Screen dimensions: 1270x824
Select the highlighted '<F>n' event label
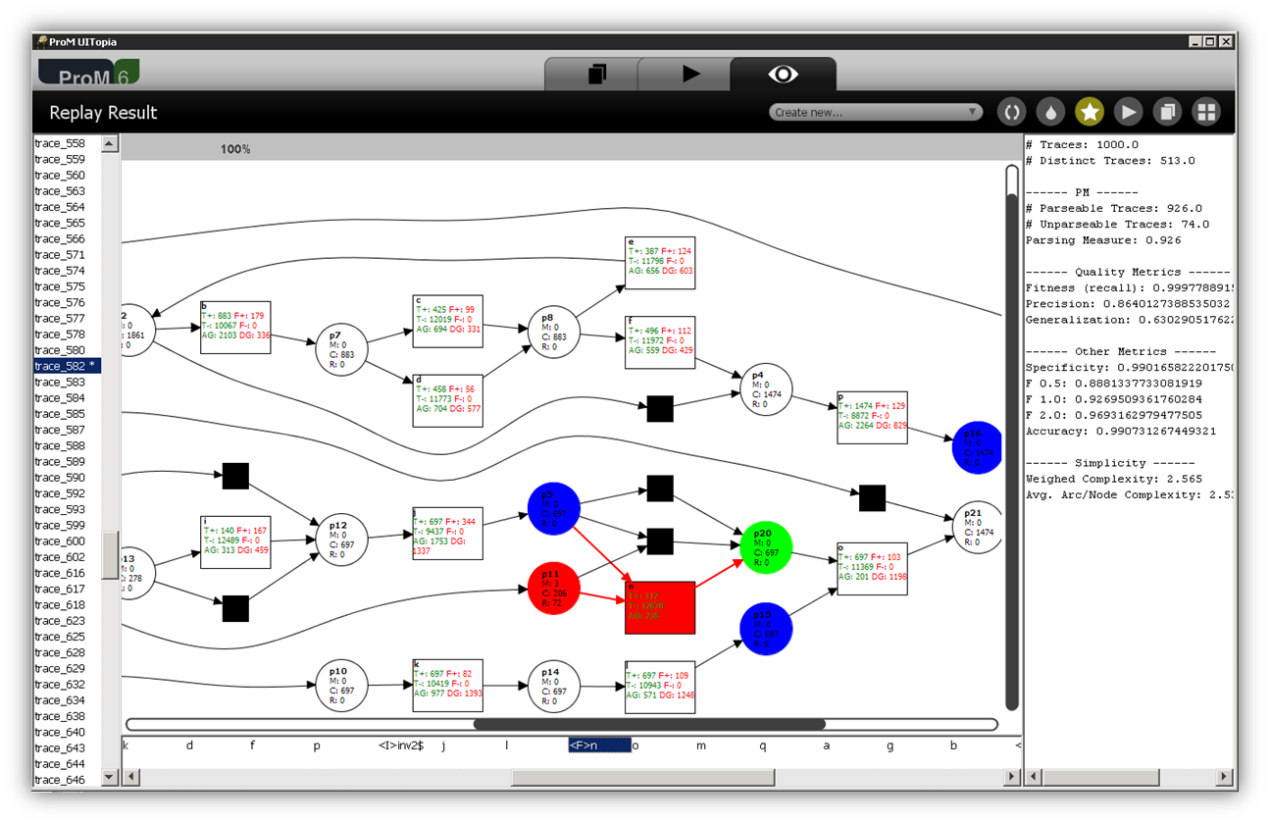pos(599,746)
